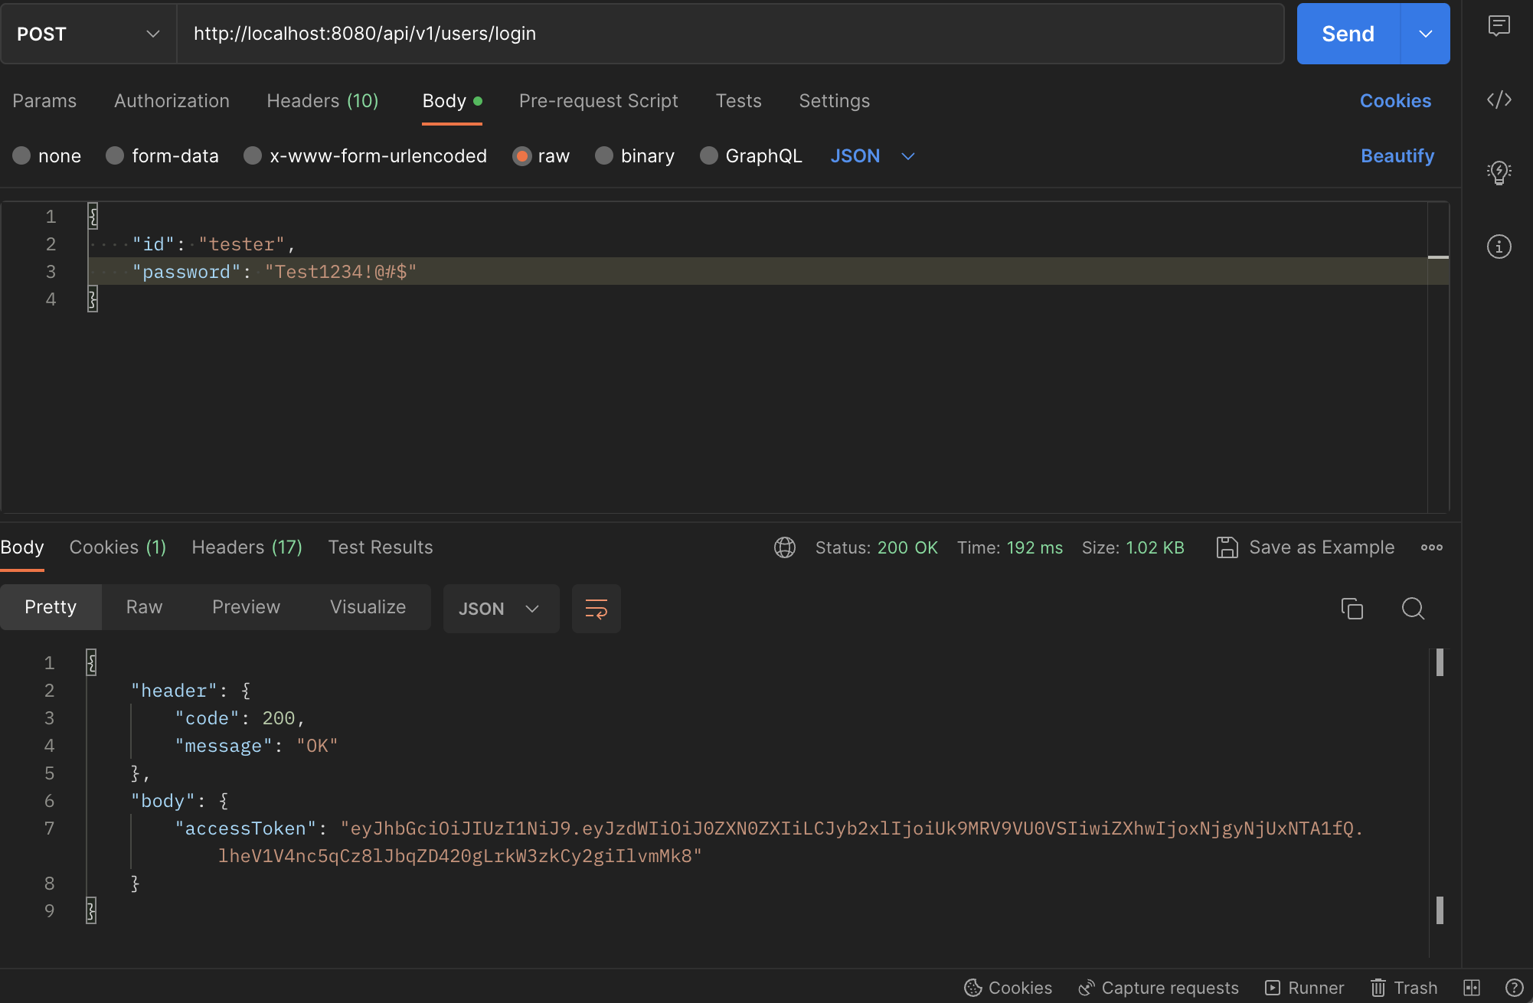Open the response JSON format dropdown
This screenshot has width=1533, height=1003.
(500, 609)
